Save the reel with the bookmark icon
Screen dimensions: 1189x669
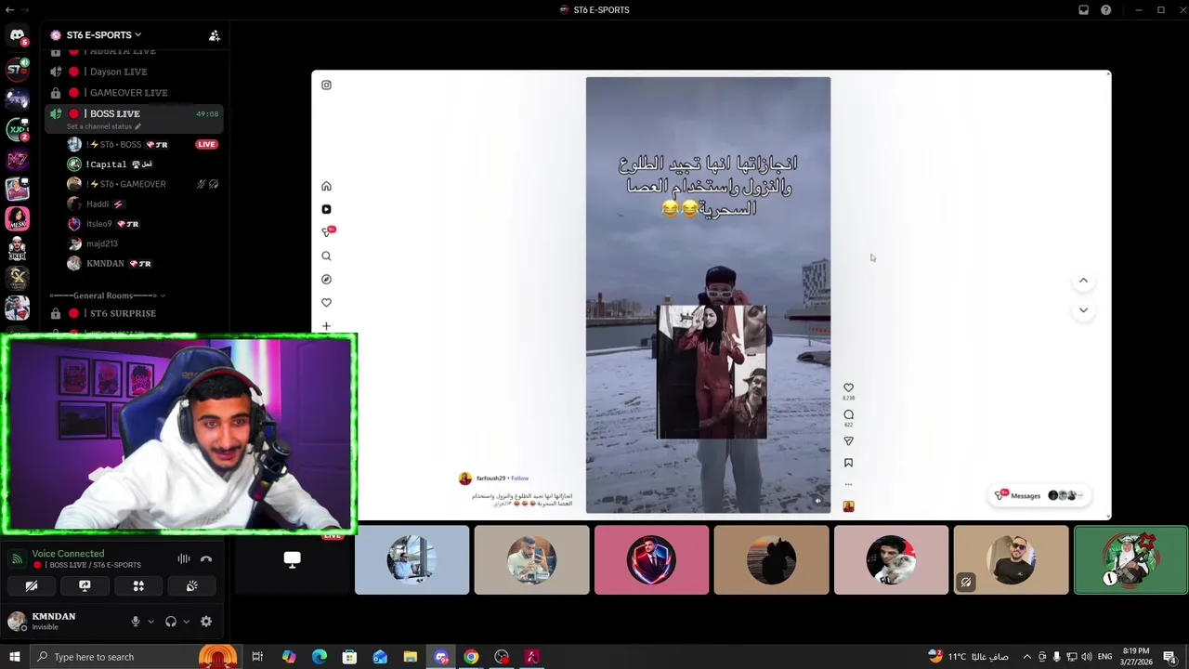click(848, 463)
